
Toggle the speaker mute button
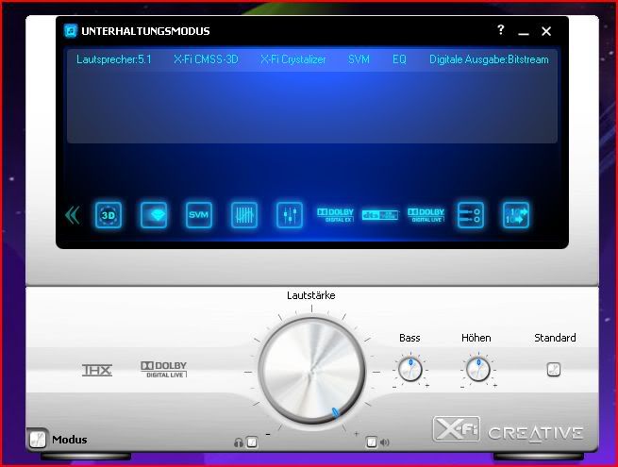[x=372, y=442]
